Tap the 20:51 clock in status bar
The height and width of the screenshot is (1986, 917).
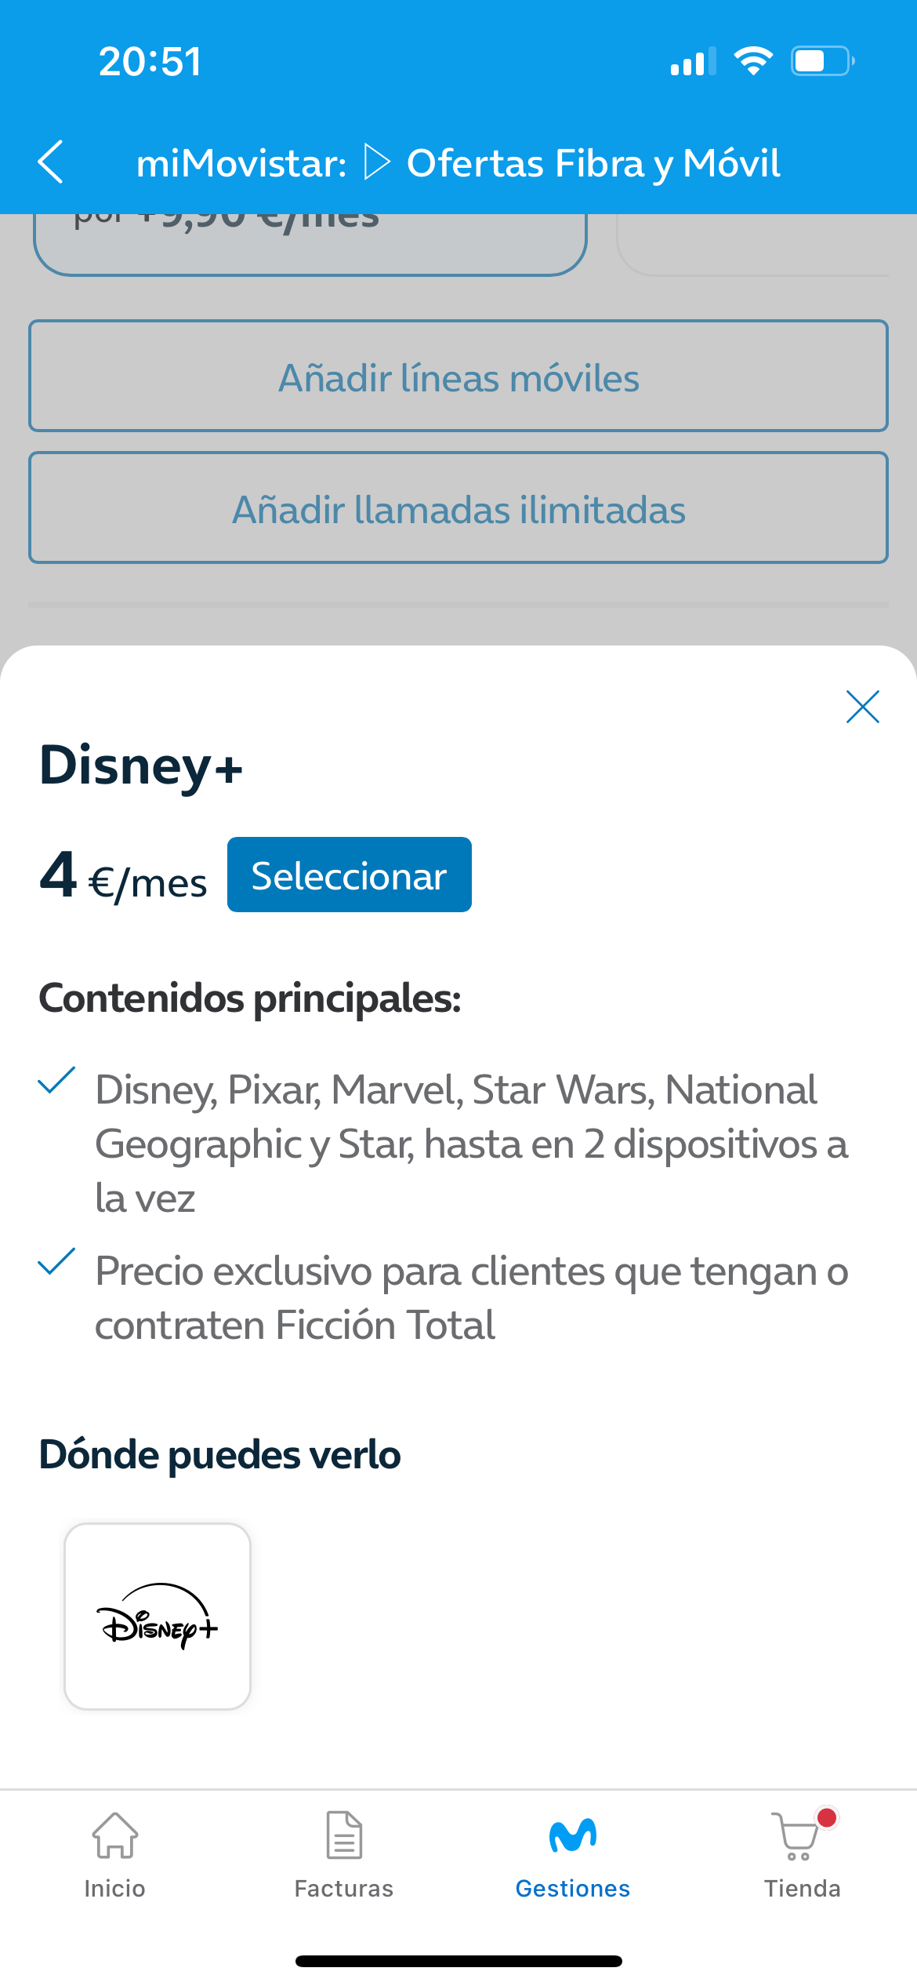pyautogui.click(x=150, y=61)
